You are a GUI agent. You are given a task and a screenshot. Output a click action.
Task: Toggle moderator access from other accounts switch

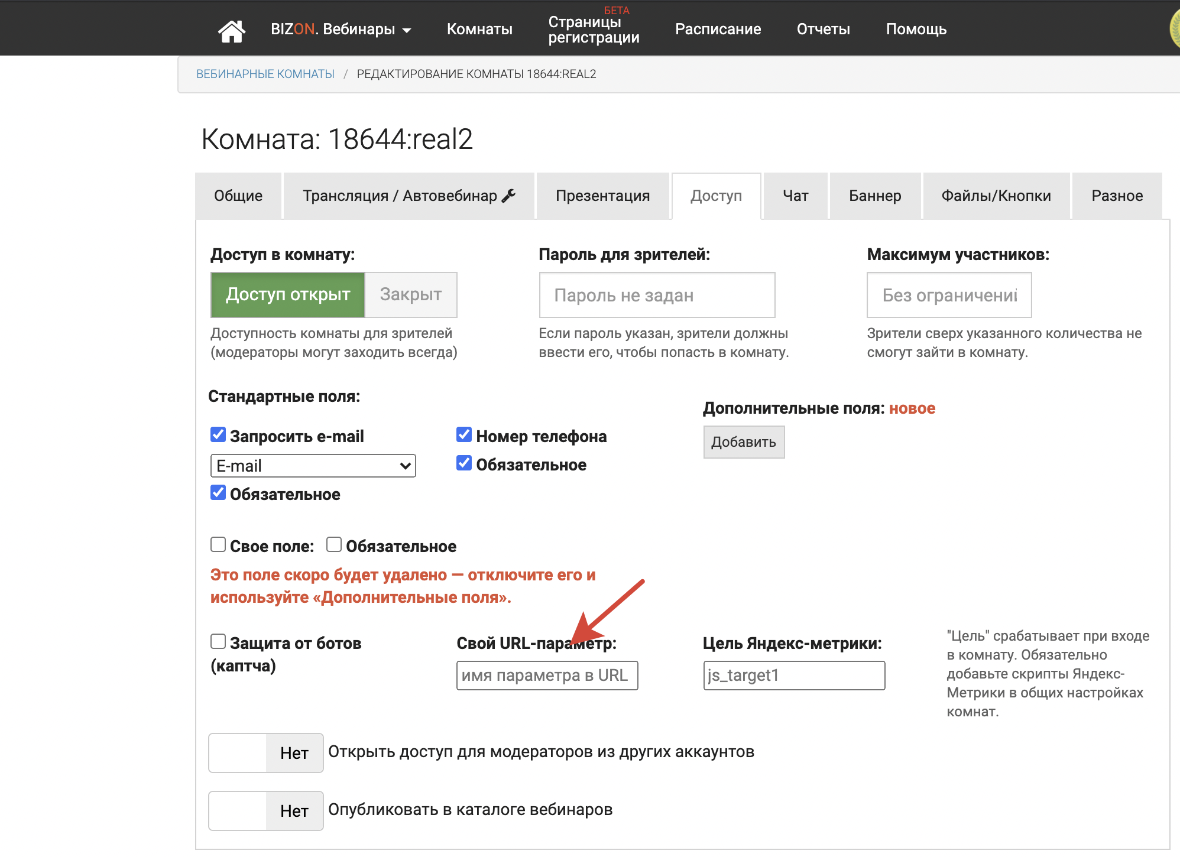(x=265, y=753)
